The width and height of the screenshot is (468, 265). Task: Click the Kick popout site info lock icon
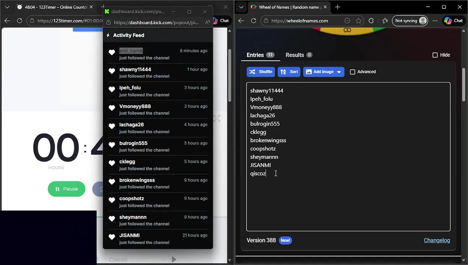[108, 22]
